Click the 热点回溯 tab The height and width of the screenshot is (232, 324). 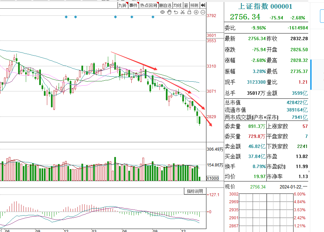(x=148, y=5)
